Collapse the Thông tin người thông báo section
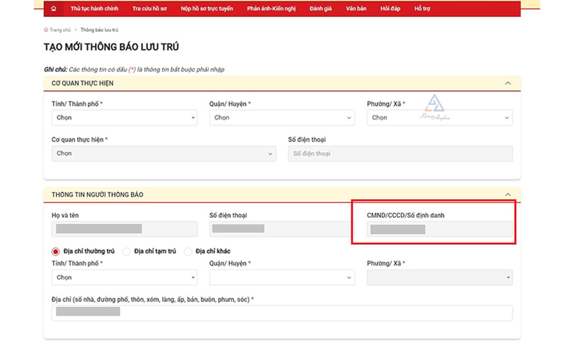574x347 pixels. point(508,195)
